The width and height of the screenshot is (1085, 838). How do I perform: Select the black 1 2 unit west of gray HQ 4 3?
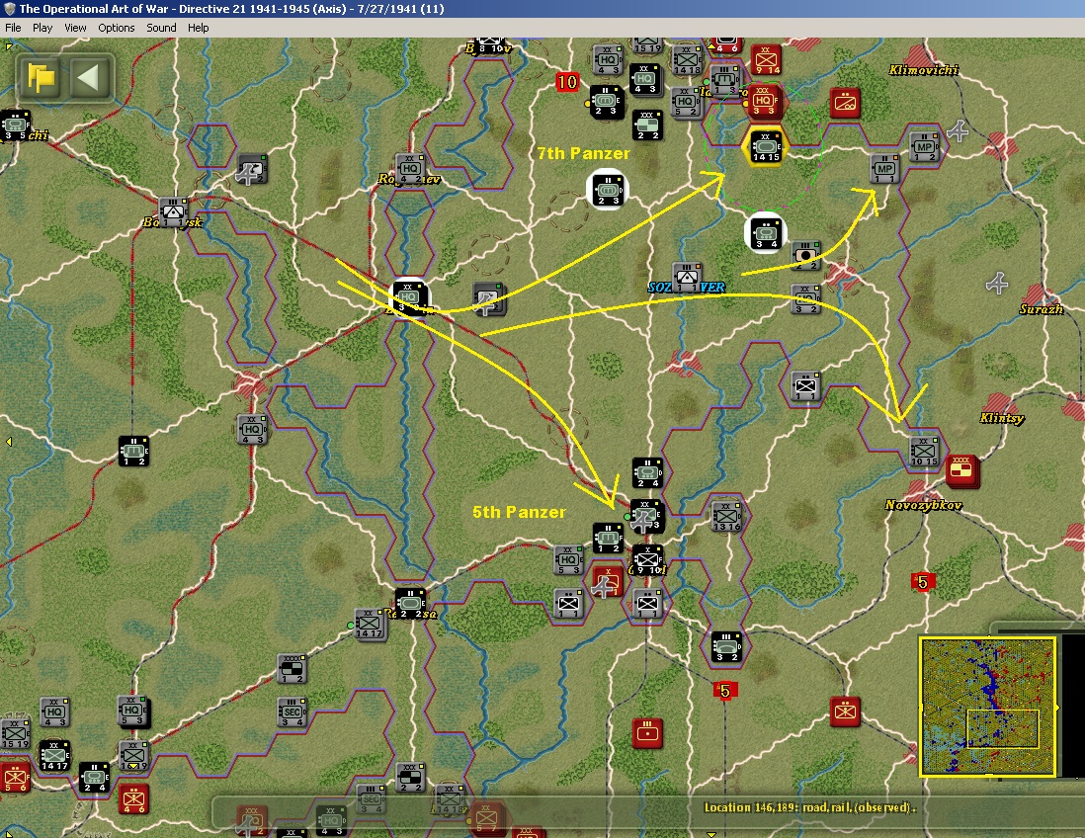click(x=132, y=451)
